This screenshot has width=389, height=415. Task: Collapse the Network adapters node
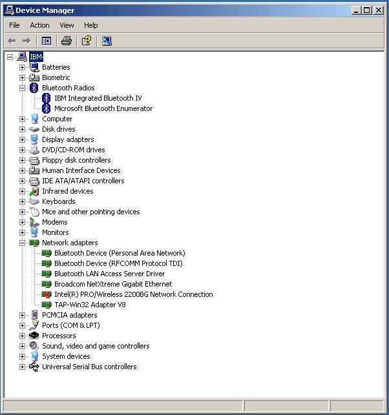coord(22,243)
